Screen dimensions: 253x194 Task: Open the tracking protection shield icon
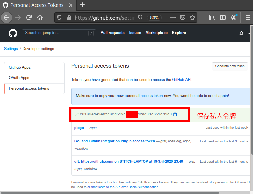59,18
